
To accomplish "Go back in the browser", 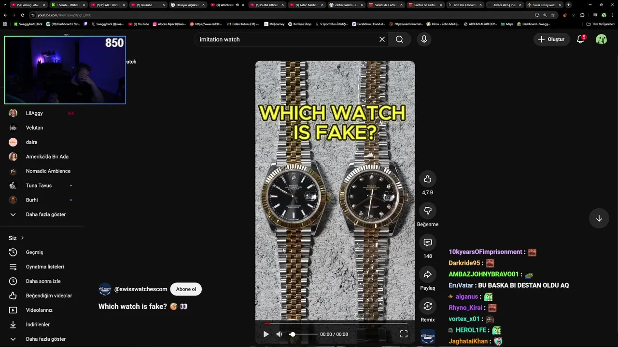I will tap(5, 15).
